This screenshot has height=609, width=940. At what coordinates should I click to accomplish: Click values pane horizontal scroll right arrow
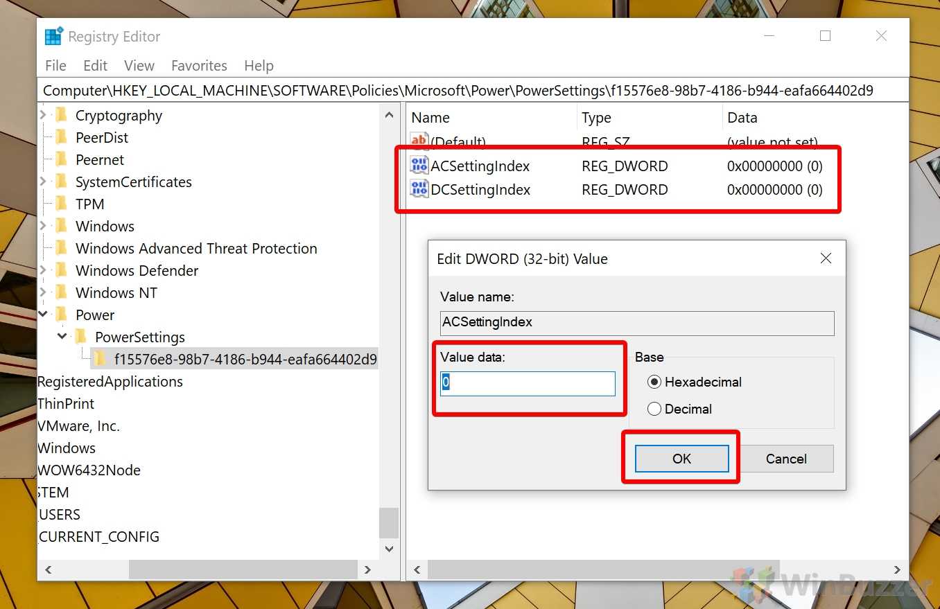pos(898,570)
